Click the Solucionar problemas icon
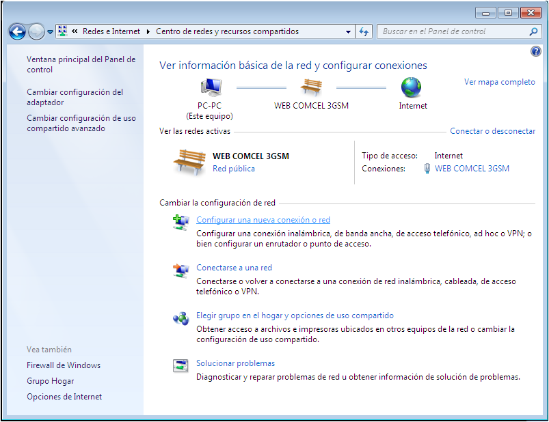This screenshot has height=422, width=549. point(180,366)
